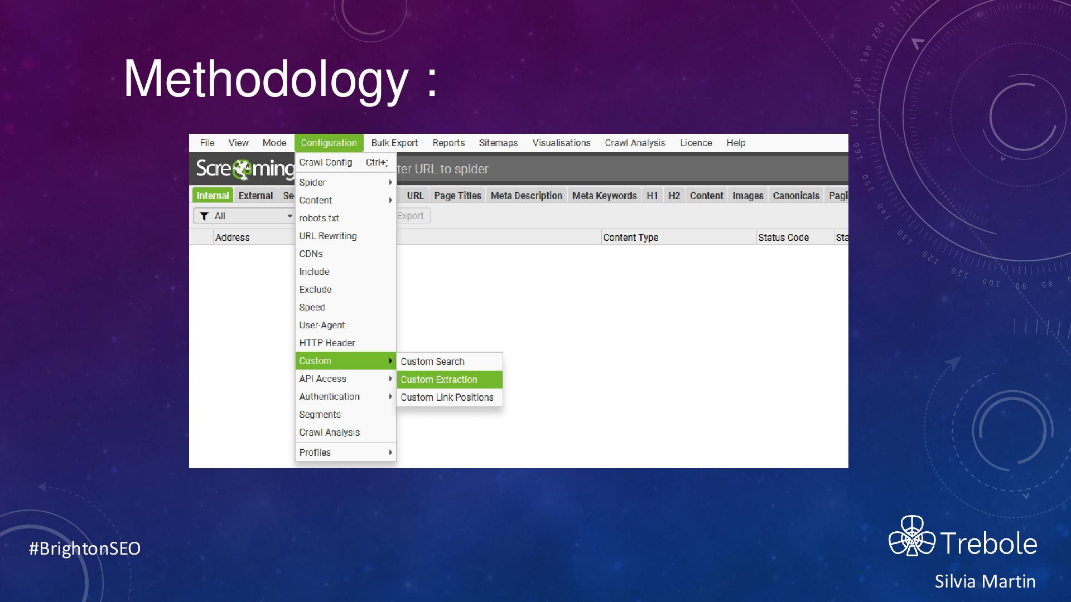The height and width of the screenshot is (602, 1071).
Task: Open the Meta Description tab
Action: 526,196
